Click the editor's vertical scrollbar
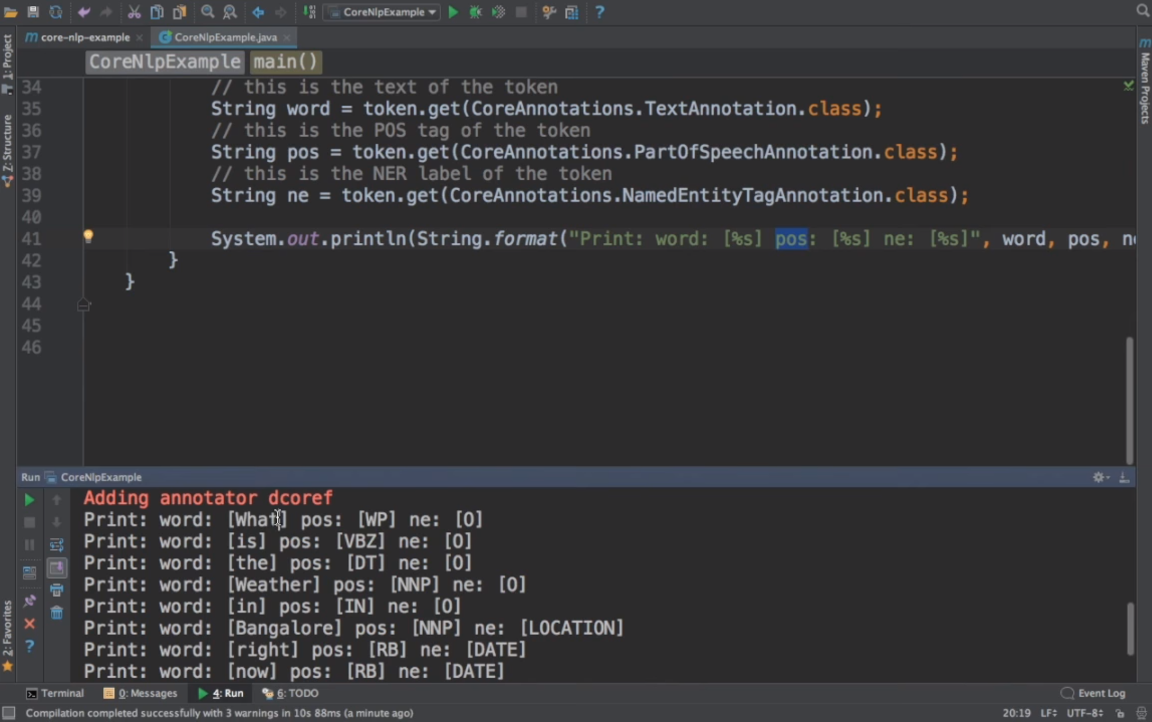The width and height of the screenshot is (1152, 722). coord(1130,399)
